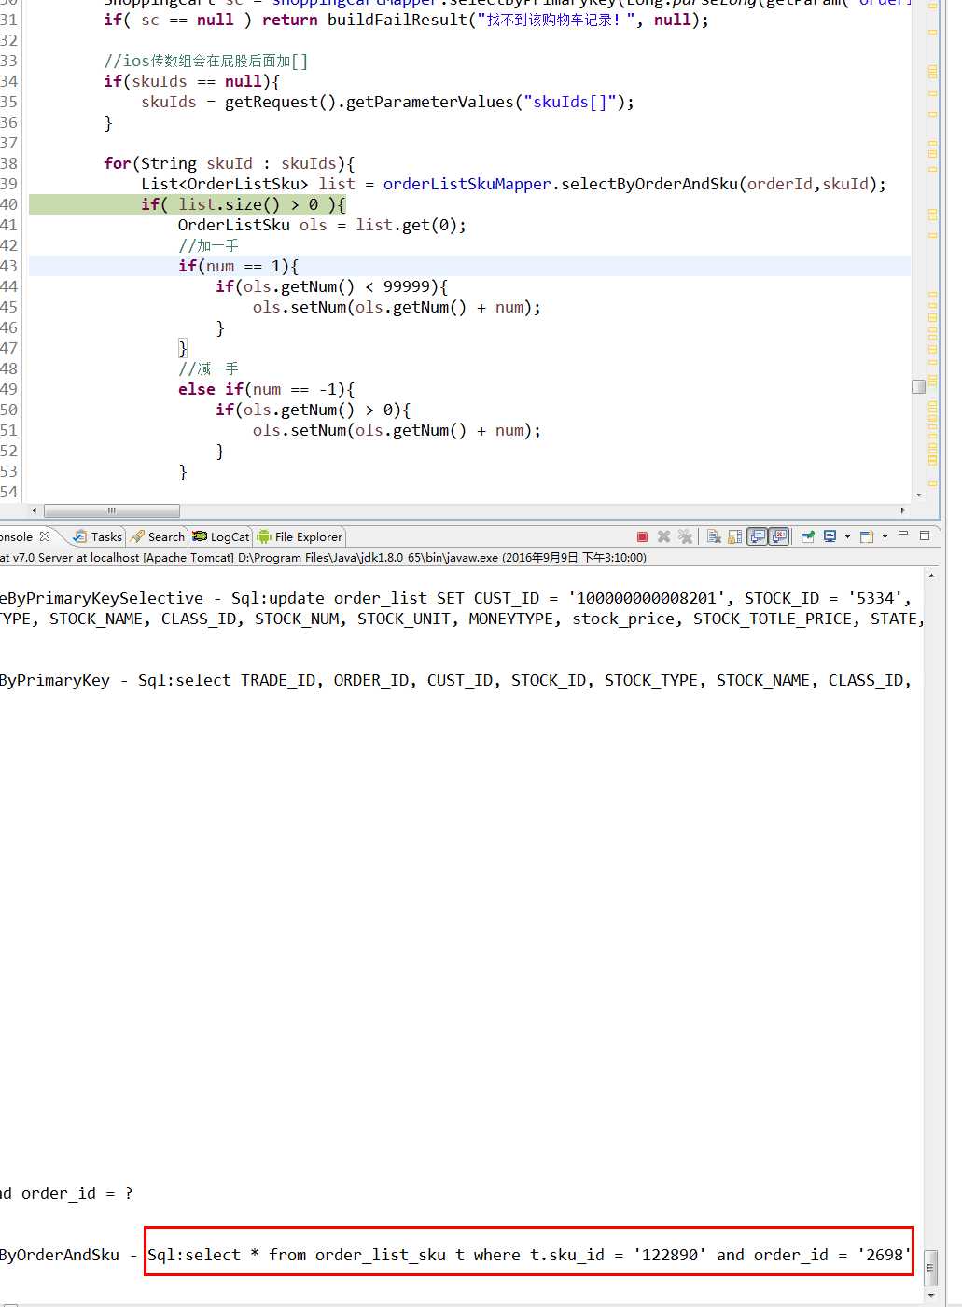Viewport: 962px width, 1307px height.
Task: Open the Display Selected Console dropdown arrow
Action: 847,536
